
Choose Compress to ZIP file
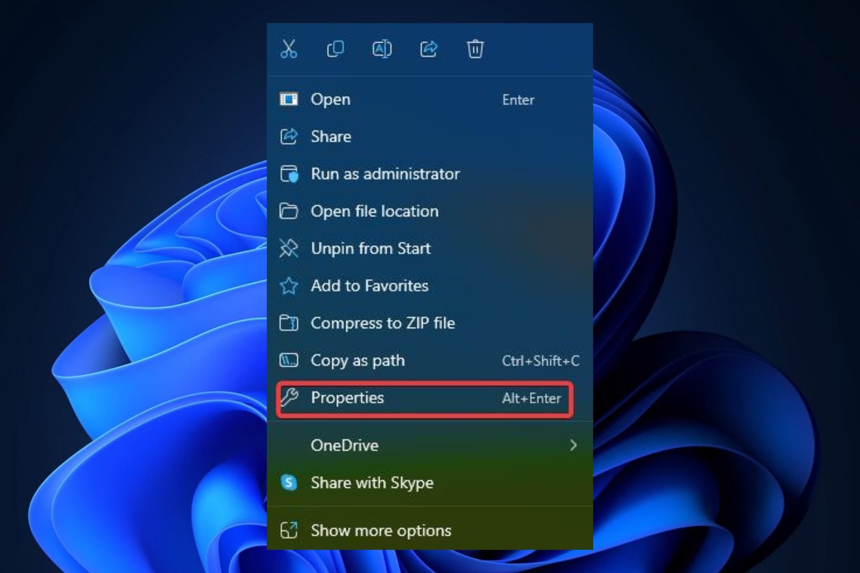[x=430, y=323]
